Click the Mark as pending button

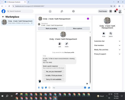tap(51, 28)
